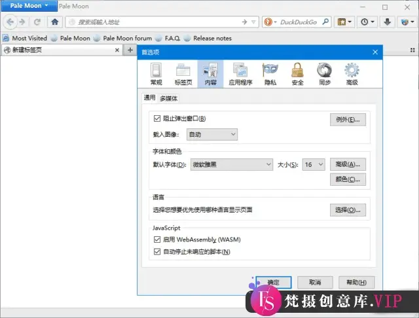The height and width of the screenshot is (318, 419).
Task: Open the history clock button
Action: (367, 22)
